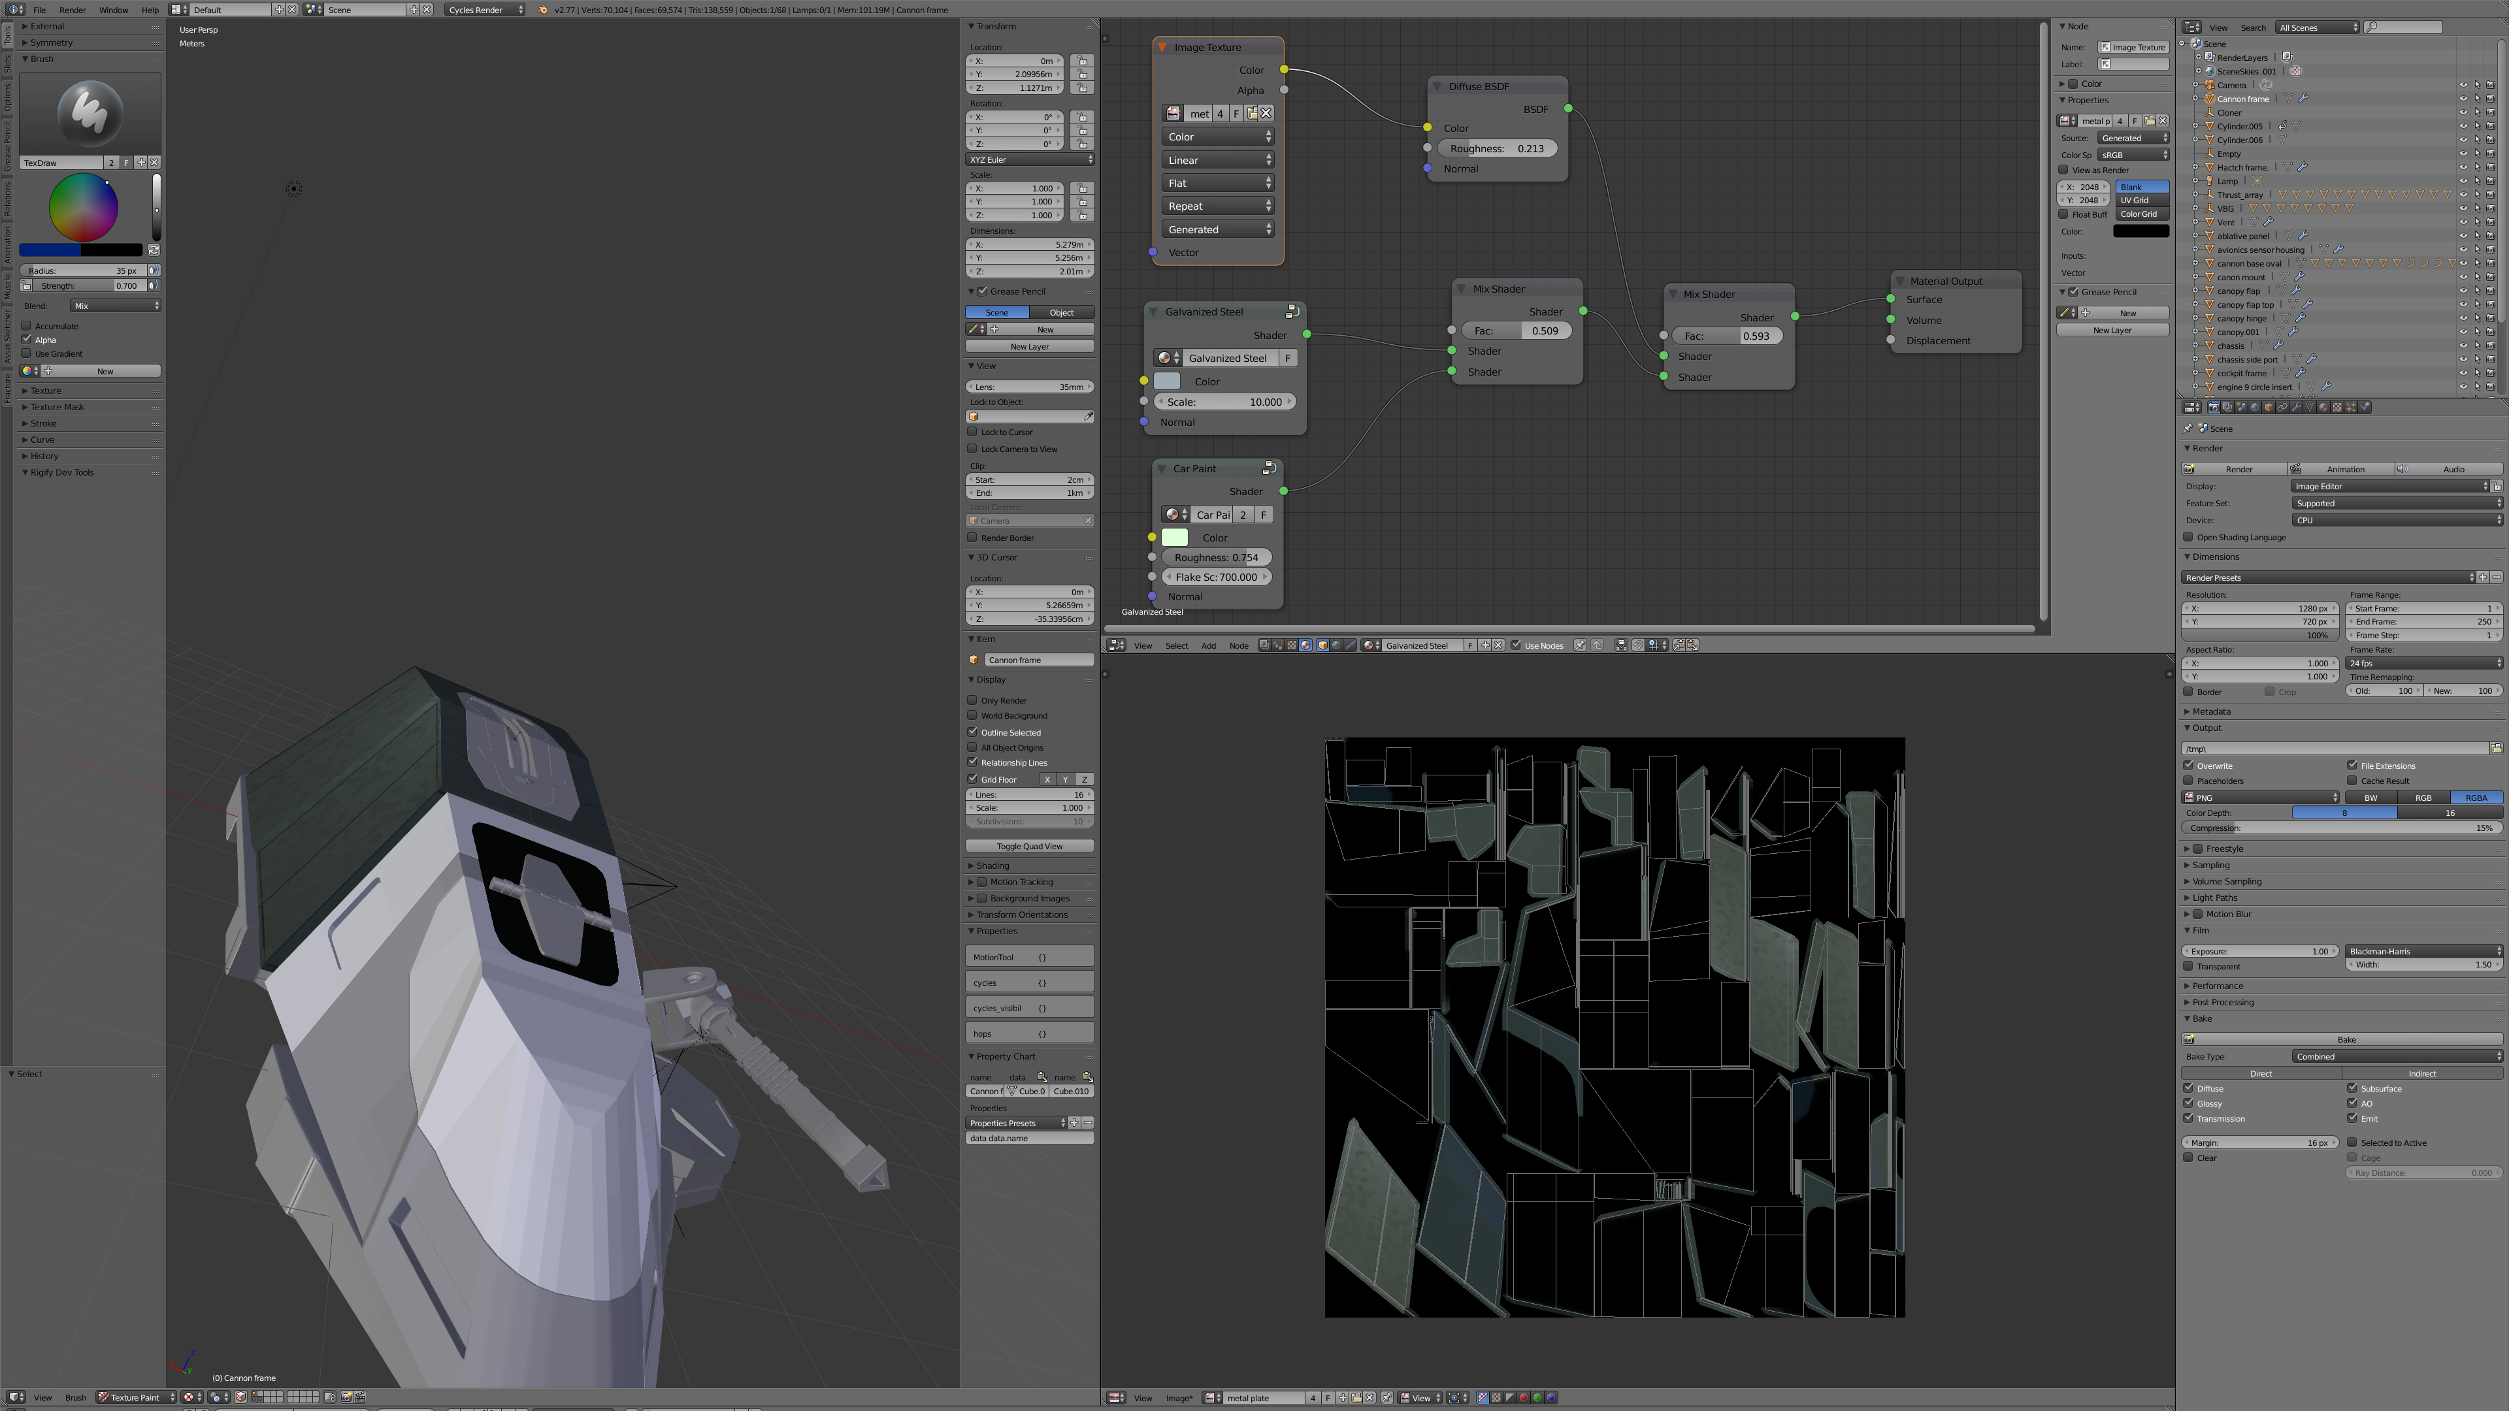Open the Constraints properties tab (chain icon)
2509x1411 pixels.
2282,407
